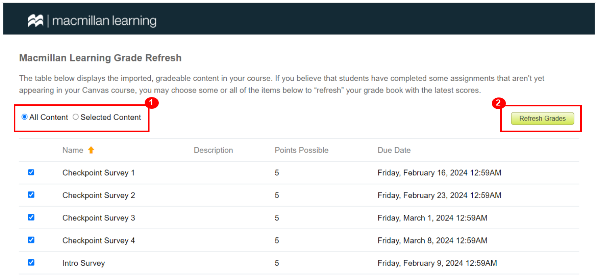The width and height of the screenshot is (596, 277).
Task: Click the Intro Survey row name
Action: click(84, 263)
